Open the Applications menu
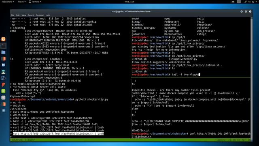 pos(8,2)
